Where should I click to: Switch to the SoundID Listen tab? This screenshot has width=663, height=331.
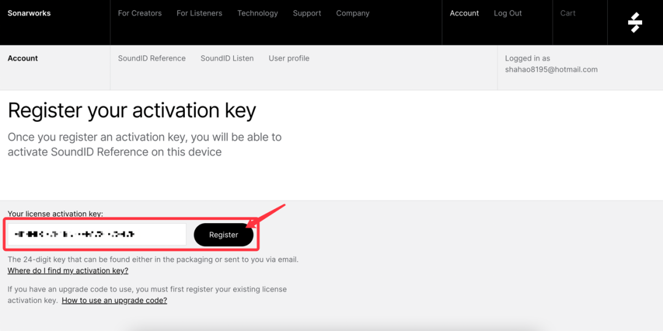coord(227,59)
